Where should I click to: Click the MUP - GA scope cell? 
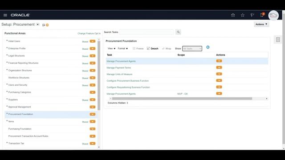(x=183, y=94)
